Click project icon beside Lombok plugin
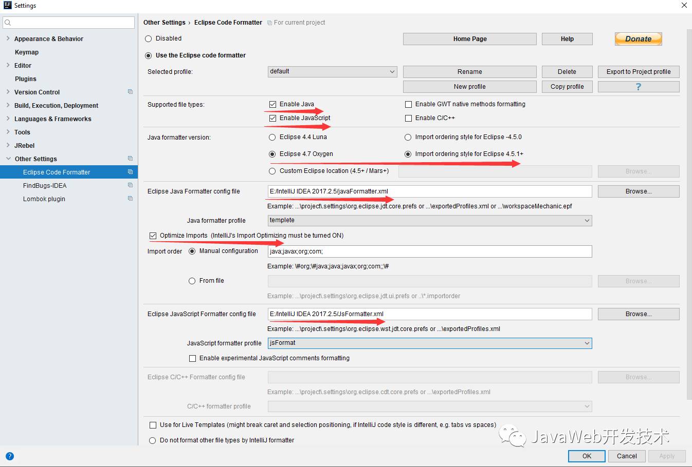 click(x=130, y=199)
